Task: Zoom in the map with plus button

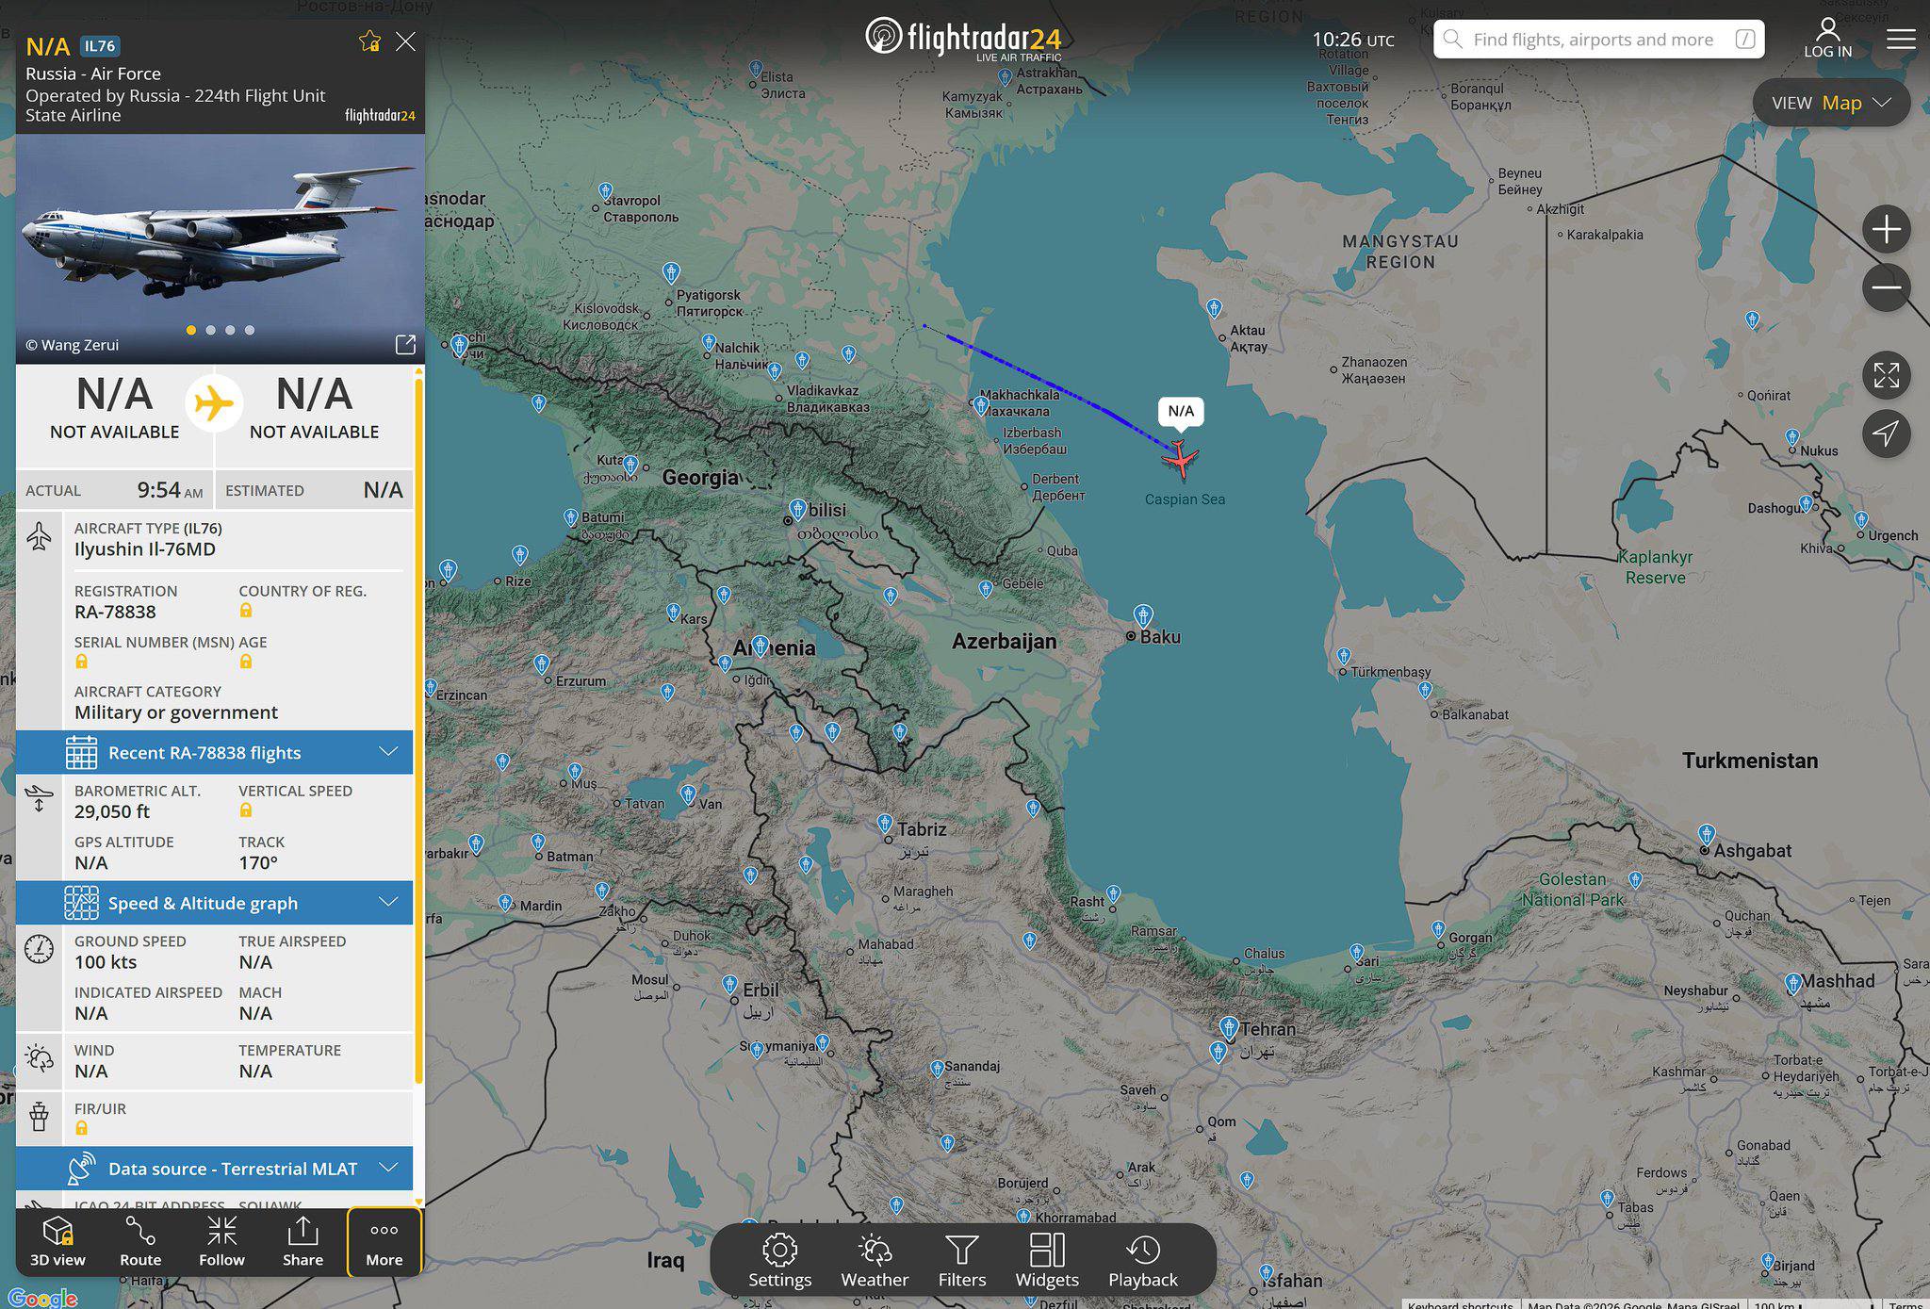Action: pyautogui.click(x=1886, y=229)
